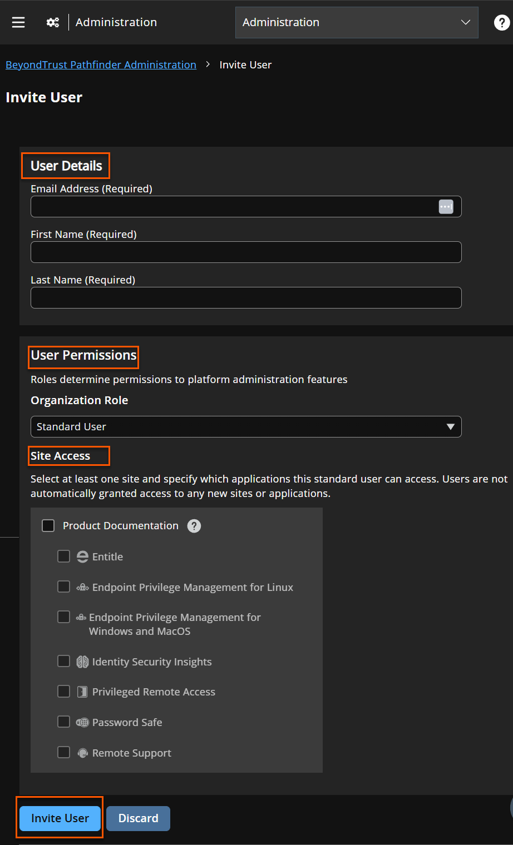Click the User Permissions section heading

pyautogui.click(x=83, y=355)
